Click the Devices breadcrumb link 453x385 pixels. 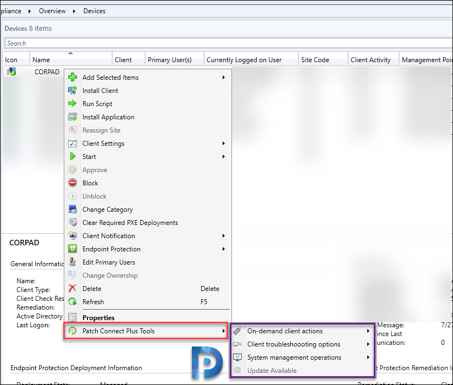[x=95, y=11]
